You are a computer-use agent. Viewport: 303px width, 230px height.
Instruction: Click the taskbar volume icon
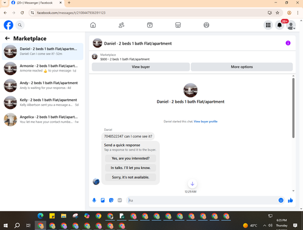click(x=270, y=225)
